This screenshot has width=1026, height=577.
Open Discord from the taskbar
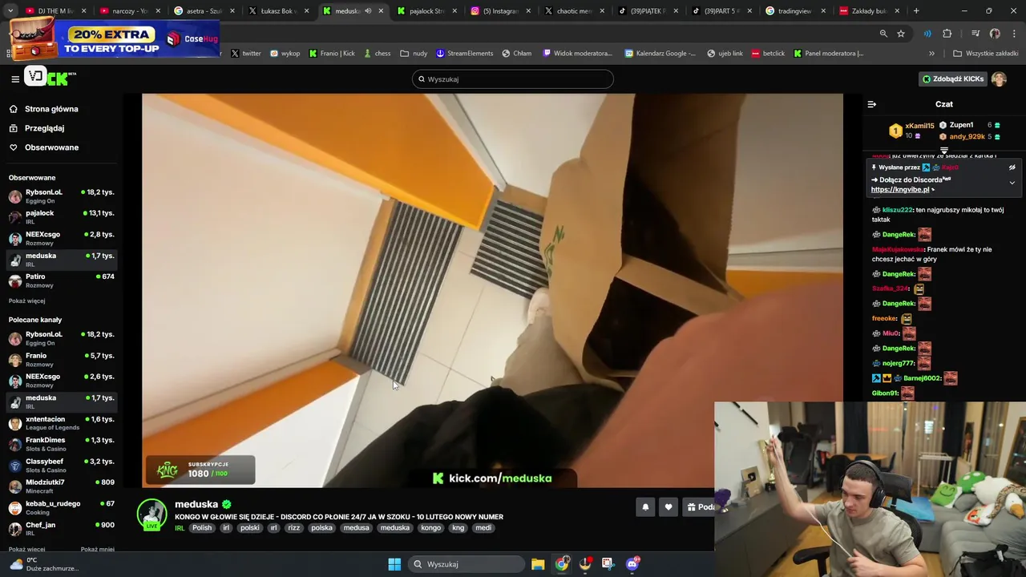[632, 564]
